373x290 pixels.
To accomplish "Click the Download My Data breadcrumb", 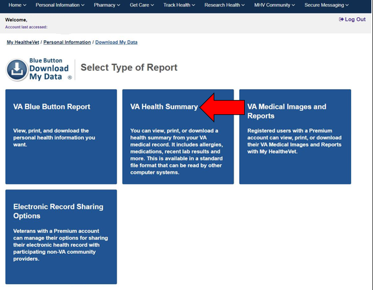I will tap(116, 42).
